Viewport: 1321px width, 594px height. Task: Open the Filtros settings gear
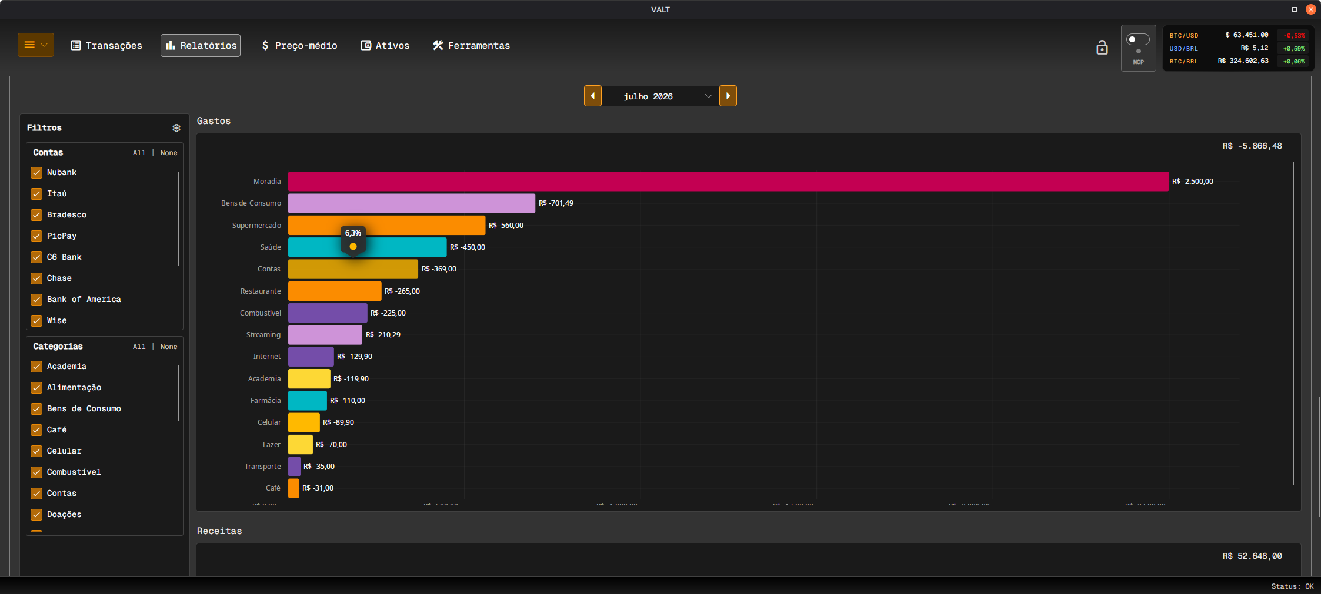(x=176, y=128)
